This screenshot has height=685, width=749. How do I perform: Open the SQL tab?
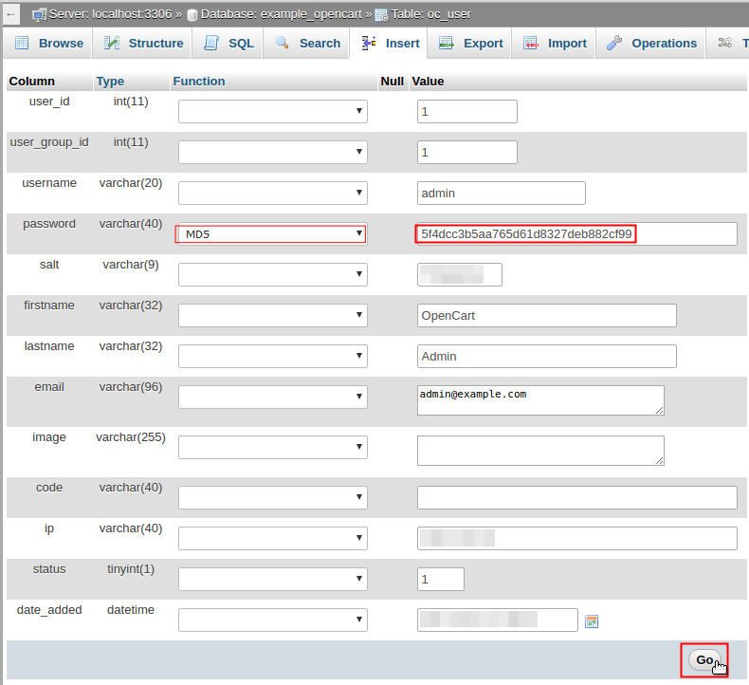(x=228, y=43)
